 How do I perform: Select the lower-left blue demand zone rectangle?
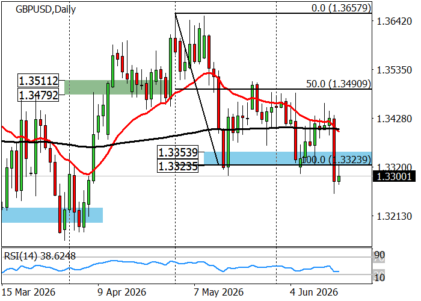pyautogui.click(x=52, y=215)
